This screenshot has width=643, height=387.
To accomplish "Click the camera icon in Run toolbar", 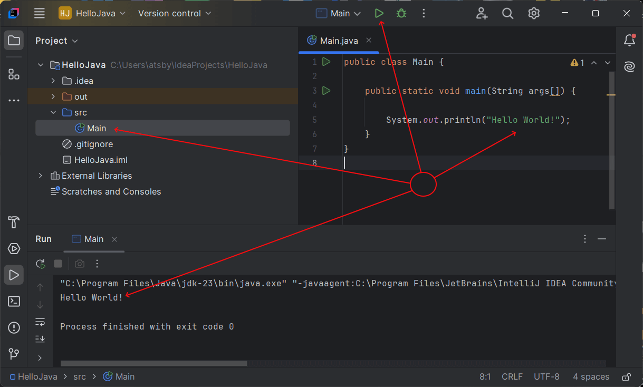I will (x=79, y=264).
